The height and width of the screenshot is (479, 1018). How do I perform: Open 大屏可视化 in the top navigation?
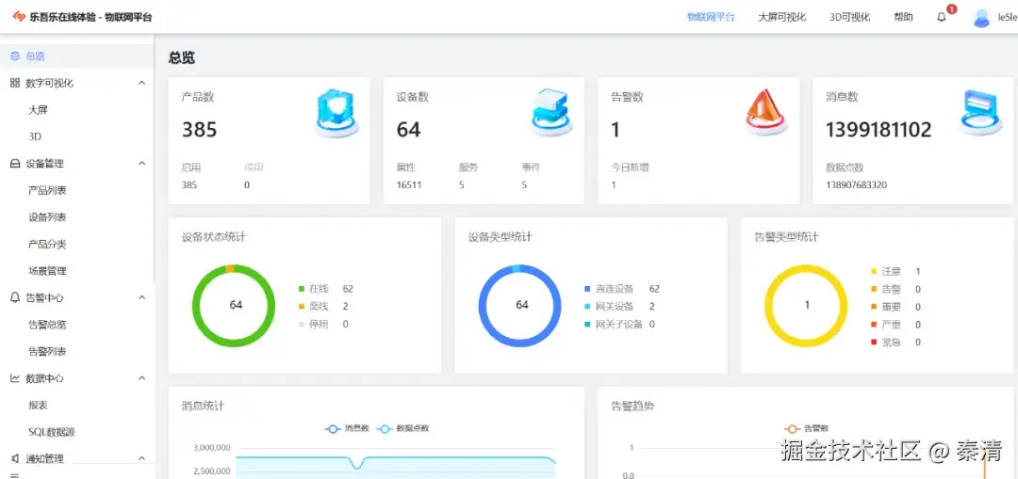coord(782,18)
